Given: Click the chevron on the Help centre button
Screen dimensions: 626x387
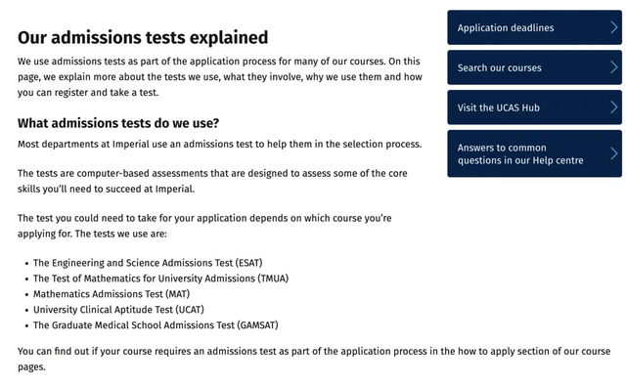Looking at the screenshot, I should pyautogui.click(x=614, y=153).
